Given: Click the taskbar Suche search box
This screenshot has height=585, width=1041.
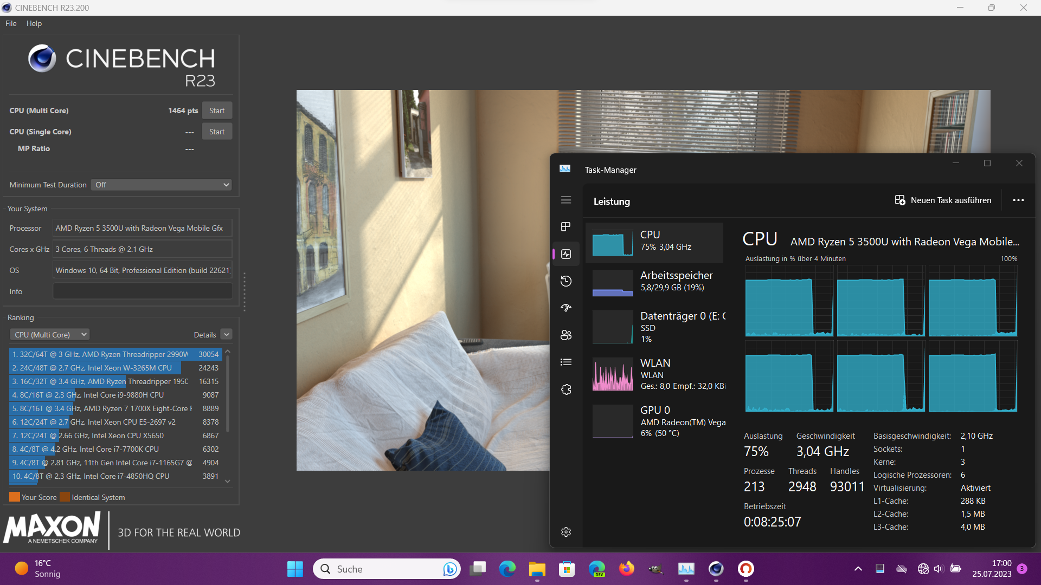Looking at the screenshot, I should [387, 569].
